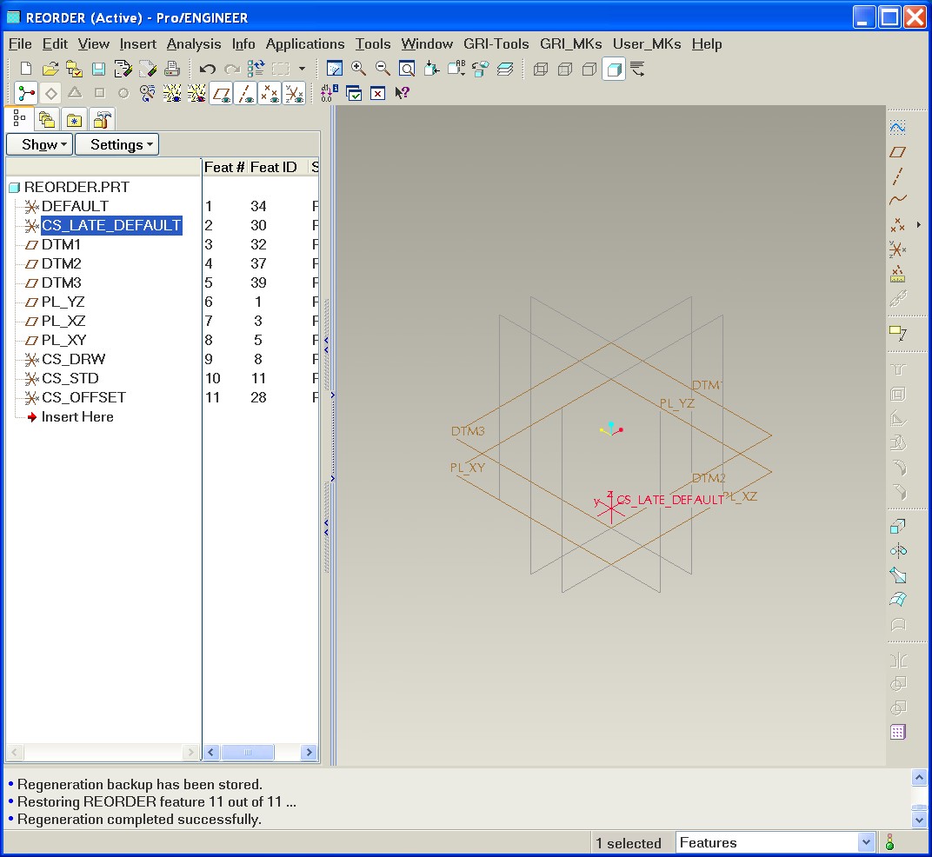Switch to wireframe display mode
This screenshot has height=857, width=932.
540,69
